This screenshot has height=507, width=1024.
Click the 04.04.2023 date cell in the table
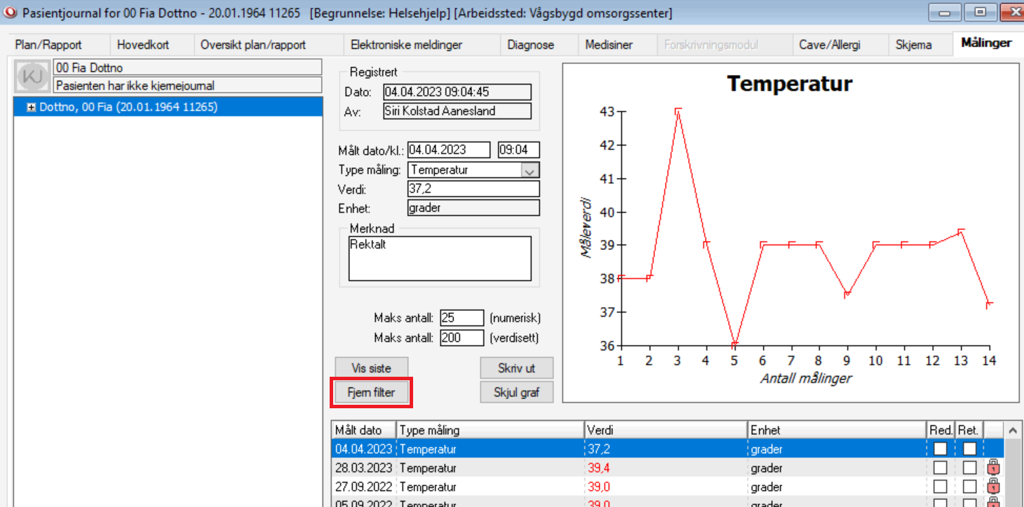pyautogui.click(x=364, y=449)
